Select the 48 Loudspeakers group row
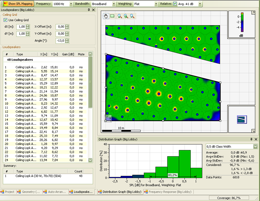The width and height of the screenshot is (260, 201). point(45,60)
